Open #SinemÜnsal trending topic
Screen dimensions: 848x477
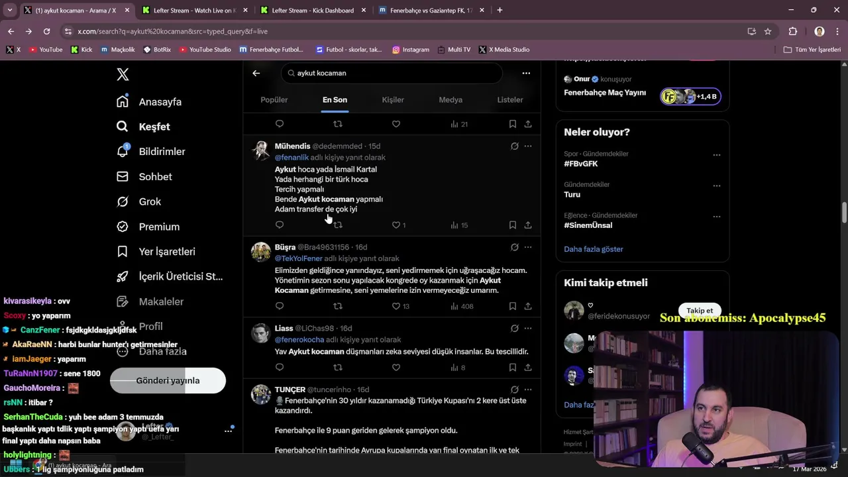tap(588, 225)
